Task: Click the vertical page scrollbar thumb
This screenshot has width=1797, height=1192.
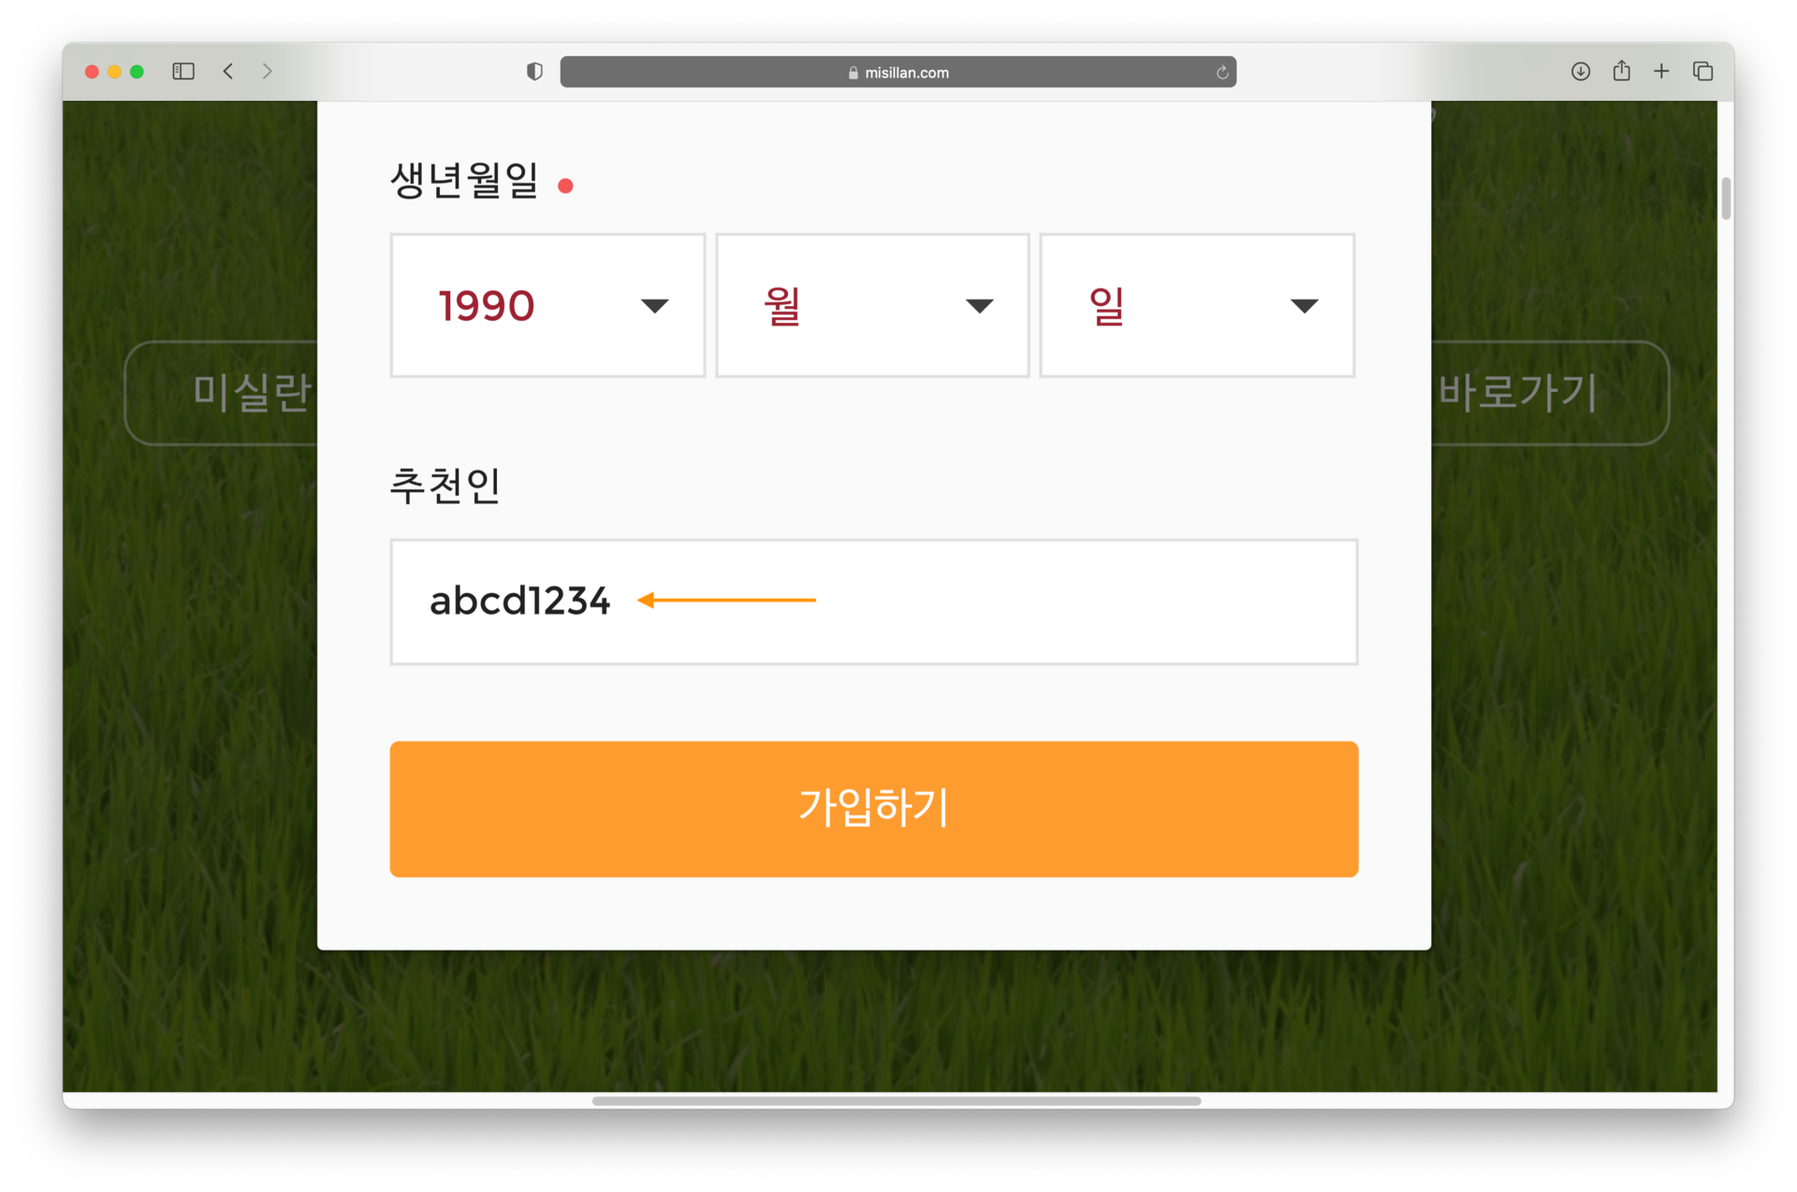Action: pos(1726,197)
